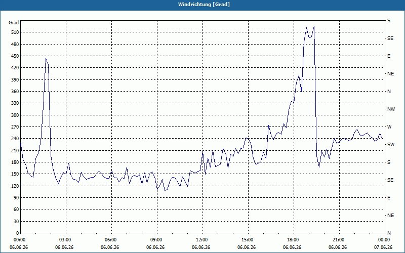Image resolution: width=405 pixels, height=253 pixels.
Task: Pick the 150 y-axis value
Action: 15,174
